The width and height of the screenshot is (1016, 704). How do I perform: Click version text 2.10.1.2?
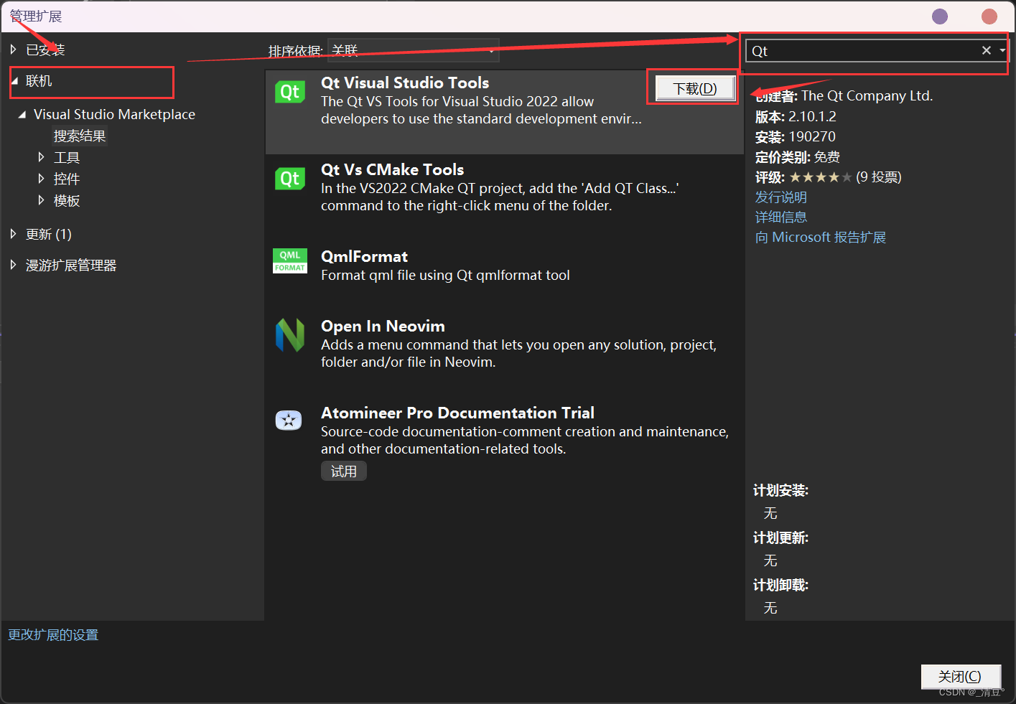pyautogui.click(x=812, y=116)
